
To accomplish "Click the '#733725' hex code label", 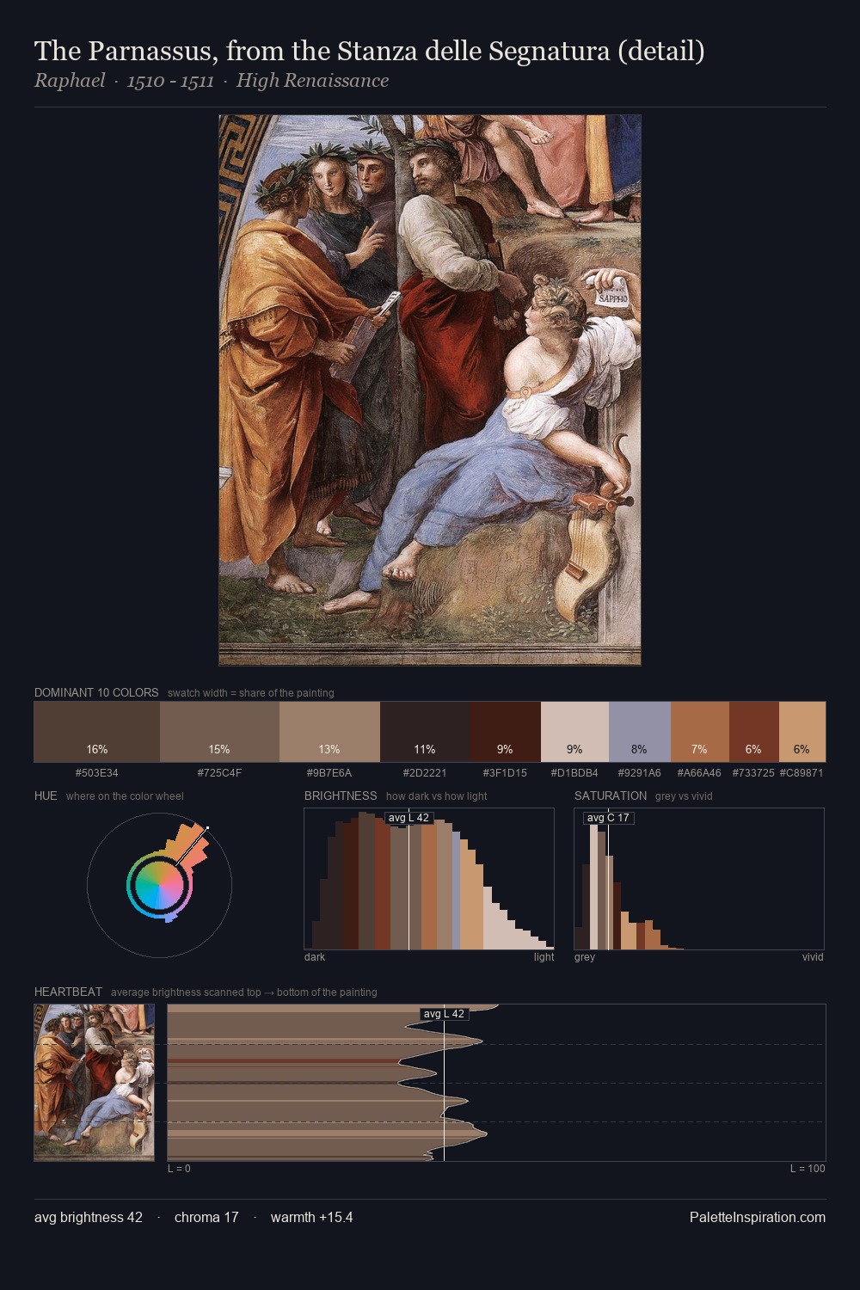I will tap(753, 773).
